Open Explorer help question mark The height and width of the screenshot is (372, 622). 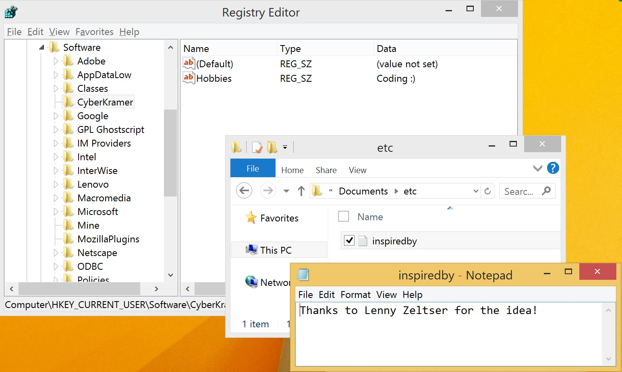(x=553, y=168)
